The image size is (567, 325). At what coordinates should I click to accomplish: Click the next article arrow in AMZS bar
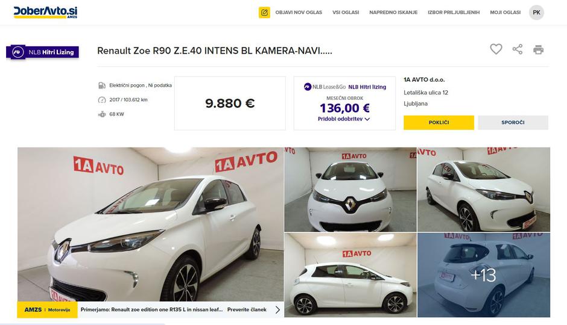pos(277,310)
